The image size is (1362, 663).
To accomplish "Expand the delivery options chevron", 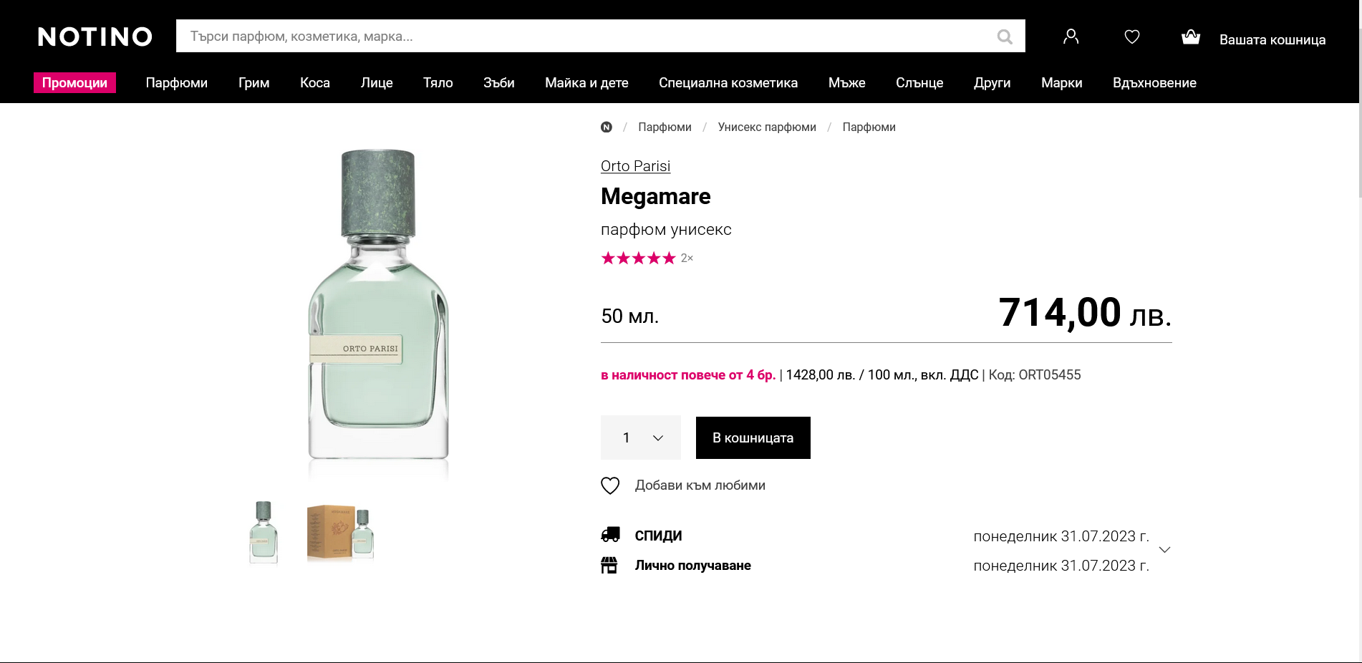I will (1164, 550).
